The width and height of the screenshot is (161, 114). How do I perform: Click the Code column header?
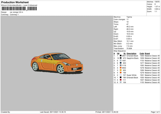pyautogui.click(x=142, y=53)
